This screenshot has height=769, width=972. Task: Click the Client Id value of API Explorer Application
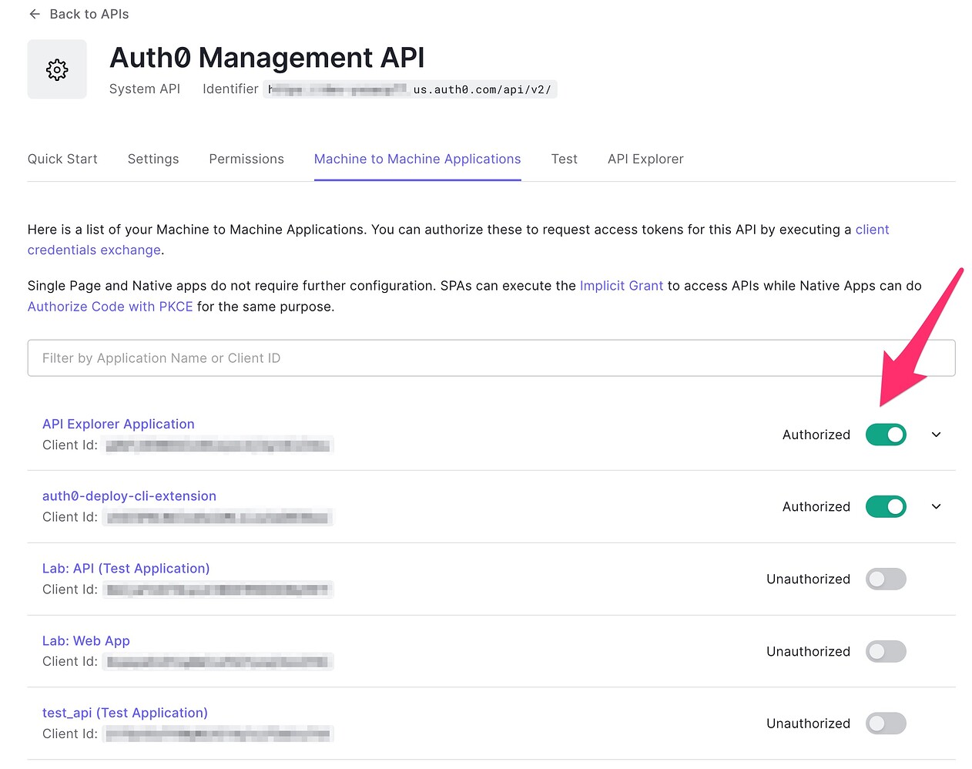click(x=218, y=445)
